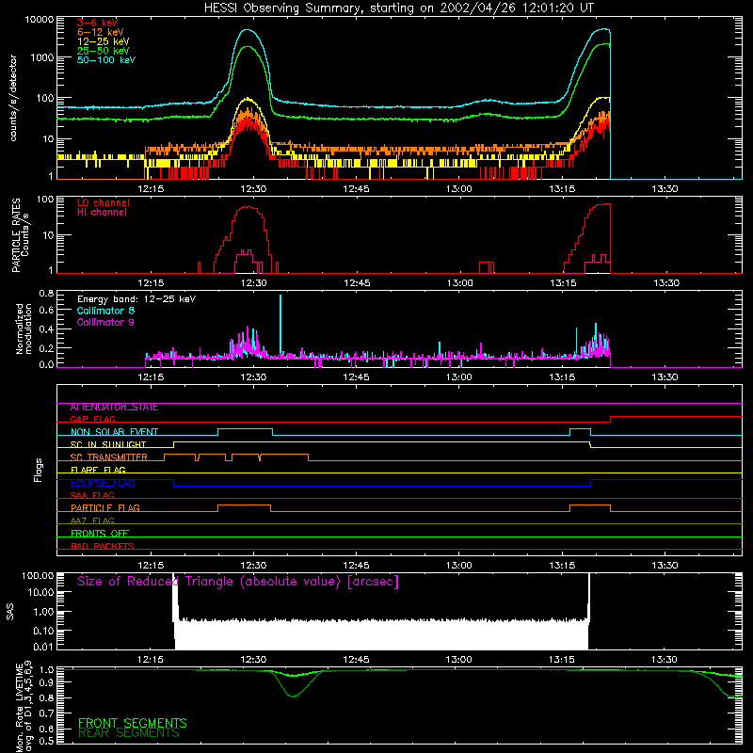Click the '3-6 keV' legend label

click(98, 23)
